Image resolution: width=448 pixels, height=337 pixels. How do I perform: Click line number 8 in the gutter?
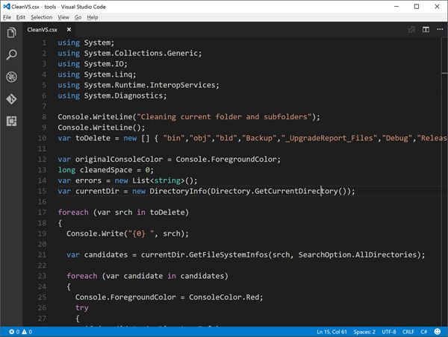click(x=44, y=117)
